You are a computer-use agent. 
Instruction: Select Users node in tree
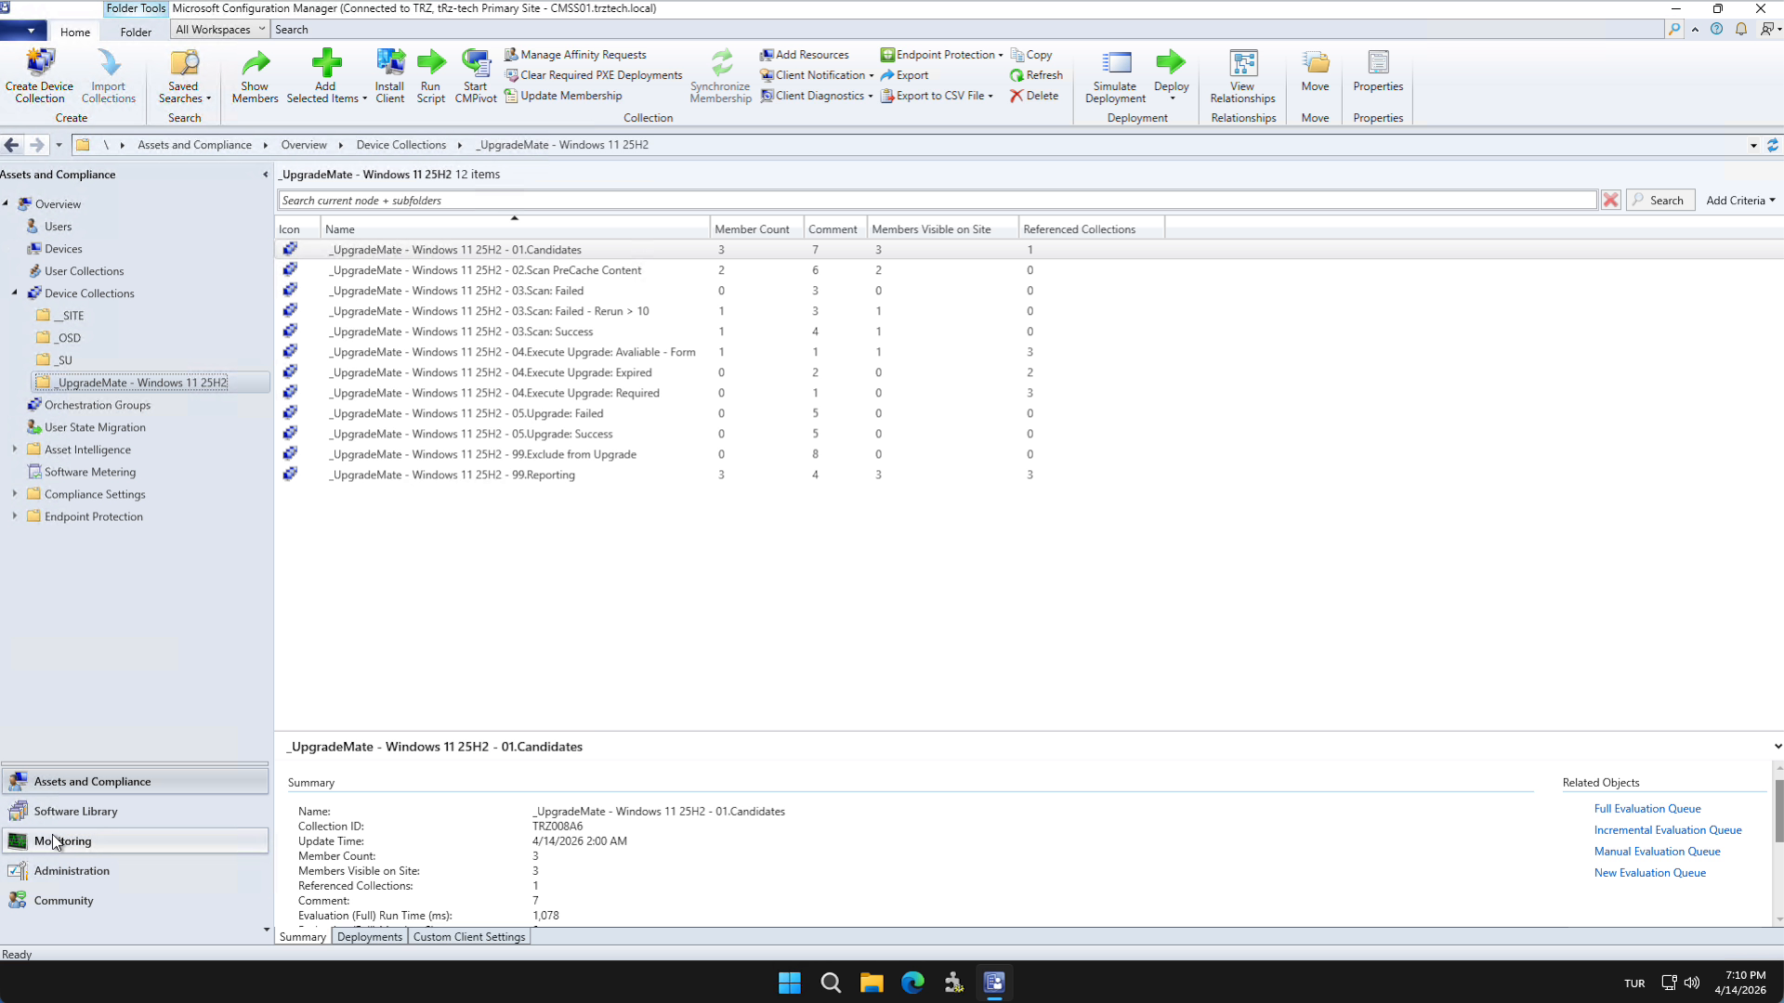click(58, 227)
